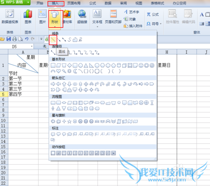210x186 pixels.
Task: Select the flowchart collate hourglass shape
Action: click(152, 103)
